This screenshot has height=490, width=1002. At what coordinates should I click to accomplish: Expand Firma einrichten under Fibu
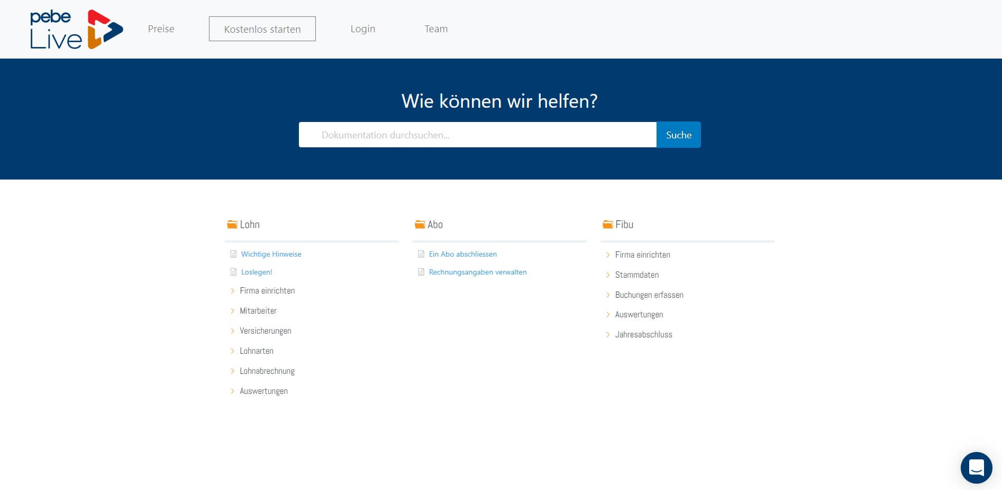643,255
